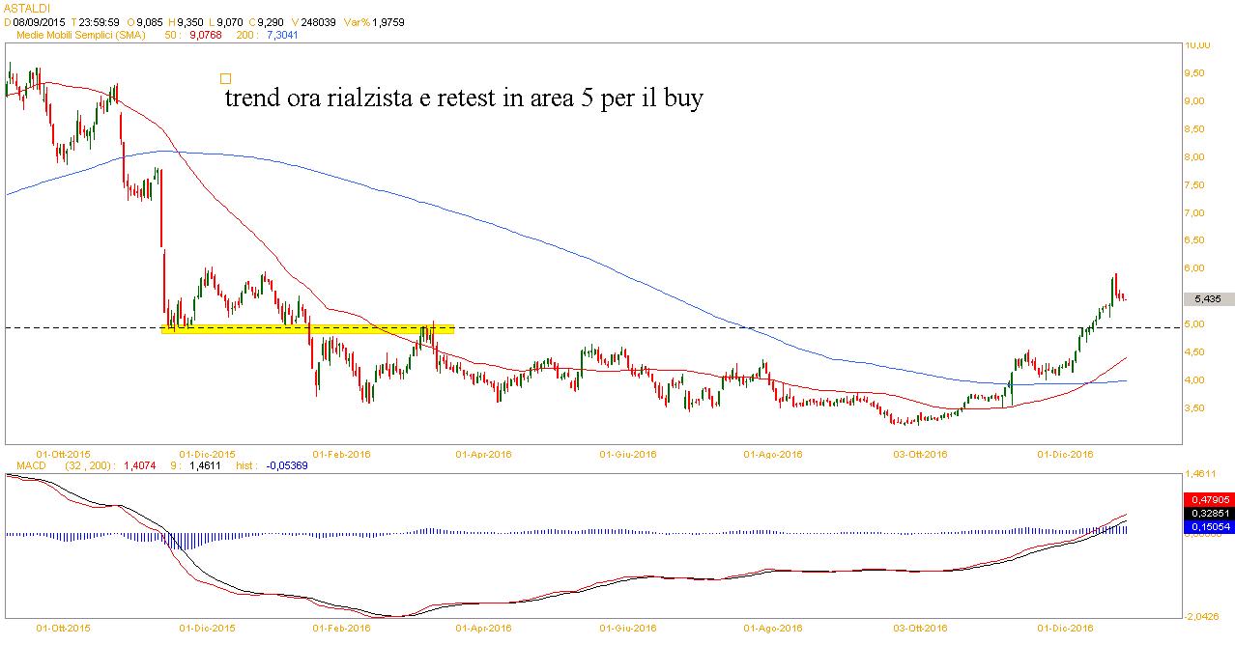Click the current price tag 5,435
The height and width of the screenshot is (645, 1235).
point(1208,299)
